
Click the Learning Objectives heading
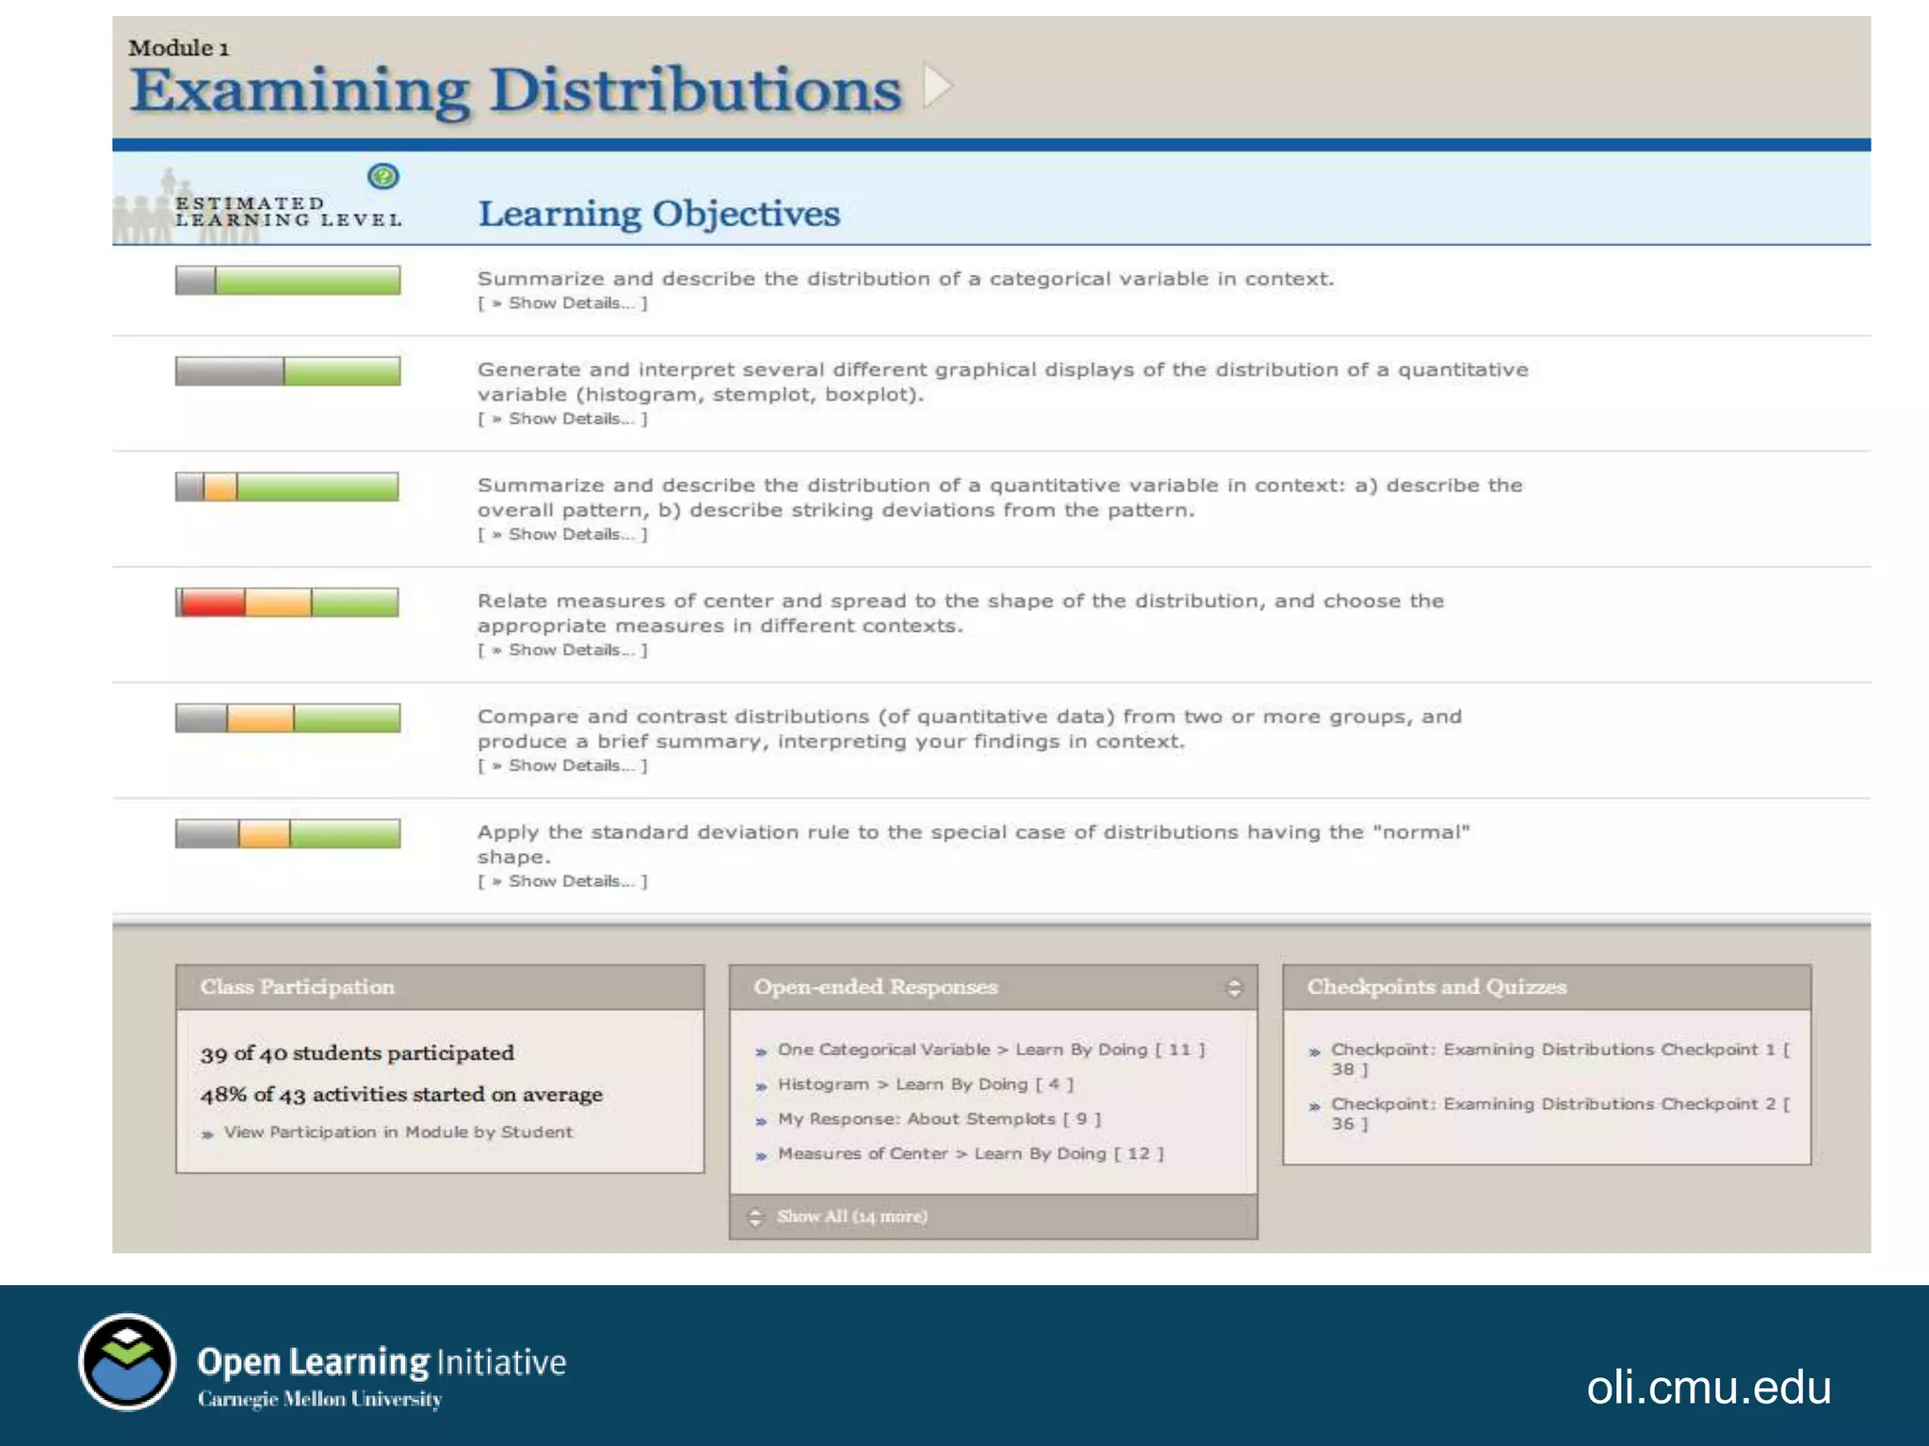658,214
